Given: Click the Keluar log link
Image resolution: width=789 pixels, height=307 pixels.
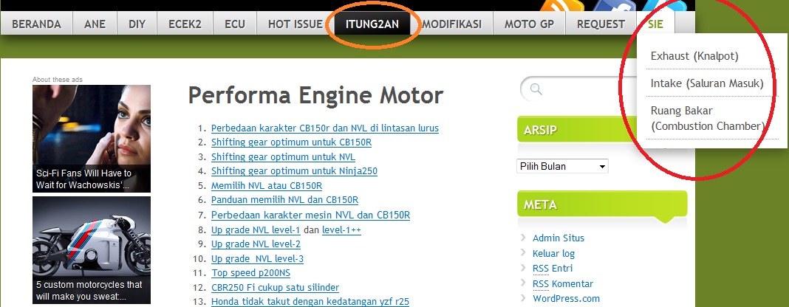Looking at the screenshot, I should (553, 253).
